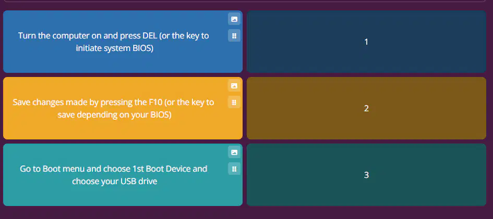Click the text "save depending on your BIOS)"
Image resolution: width=493 pixels, height=219 pixels.
(x=114, y=115)
